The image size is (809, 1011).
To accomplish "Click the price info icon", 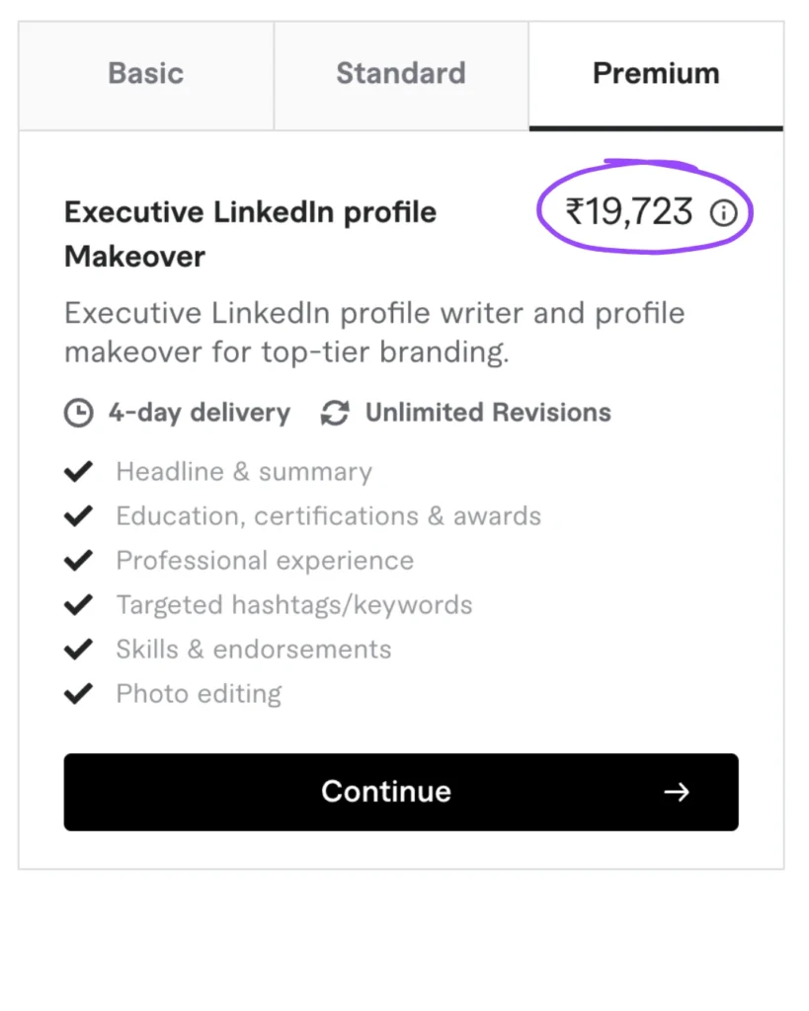I will 724,213.
